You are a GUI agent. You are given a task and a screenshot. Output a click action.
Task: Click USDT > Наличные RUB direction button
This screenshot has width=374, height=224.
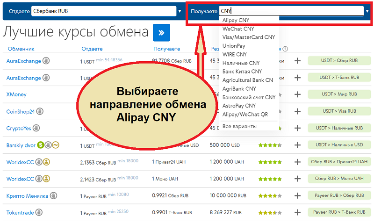[x=339, y=128]
